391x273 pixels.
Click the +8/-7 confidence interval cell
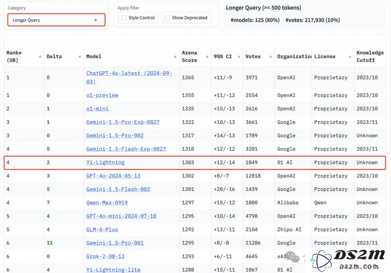click(221, 176)
